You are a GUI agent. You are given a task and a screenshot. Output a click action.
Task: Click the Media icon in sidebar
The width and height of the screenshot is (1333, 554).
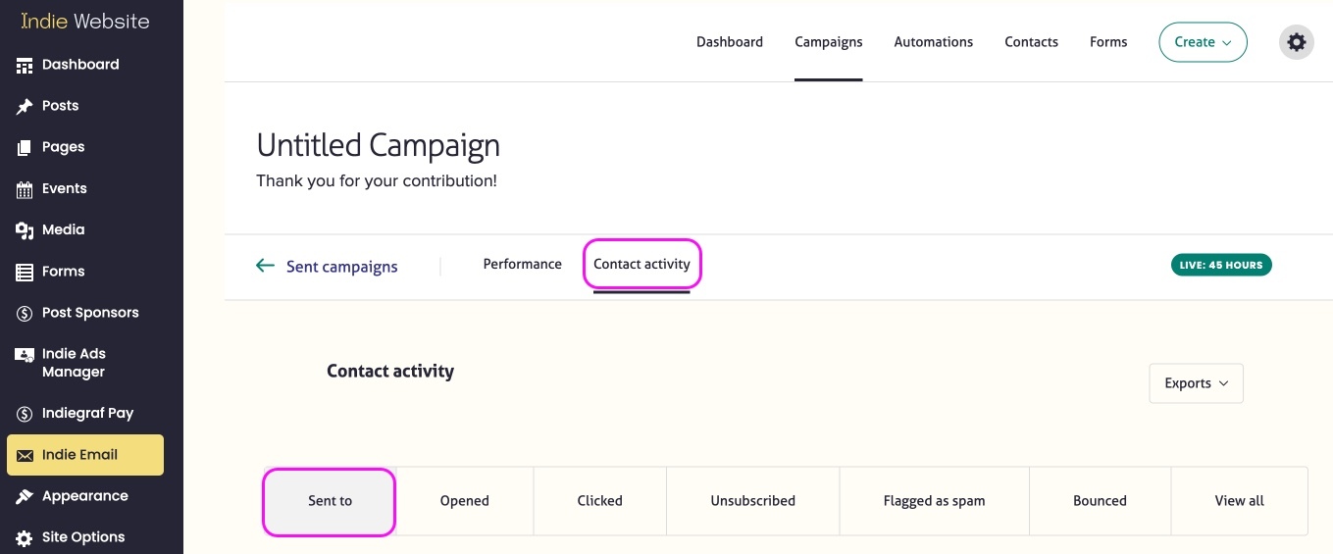click(25, 230)
